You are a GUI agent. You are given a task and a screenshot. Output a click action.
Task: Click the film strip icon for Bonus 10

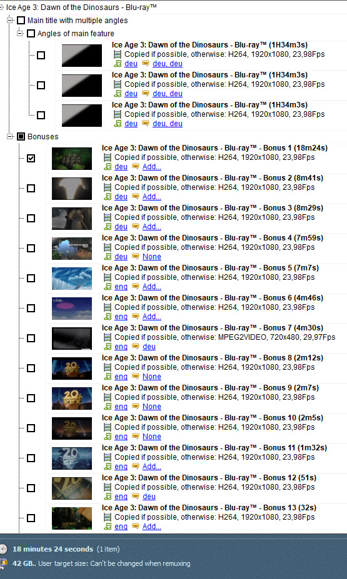coord(107,427)
